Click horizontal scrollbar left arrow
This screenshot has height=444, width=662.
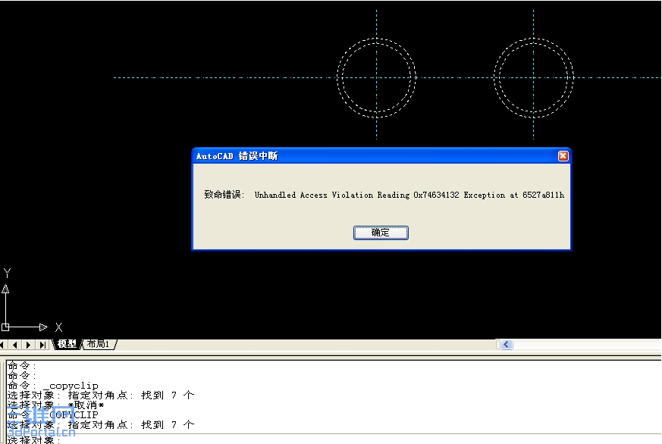click(x=507, y=345)
